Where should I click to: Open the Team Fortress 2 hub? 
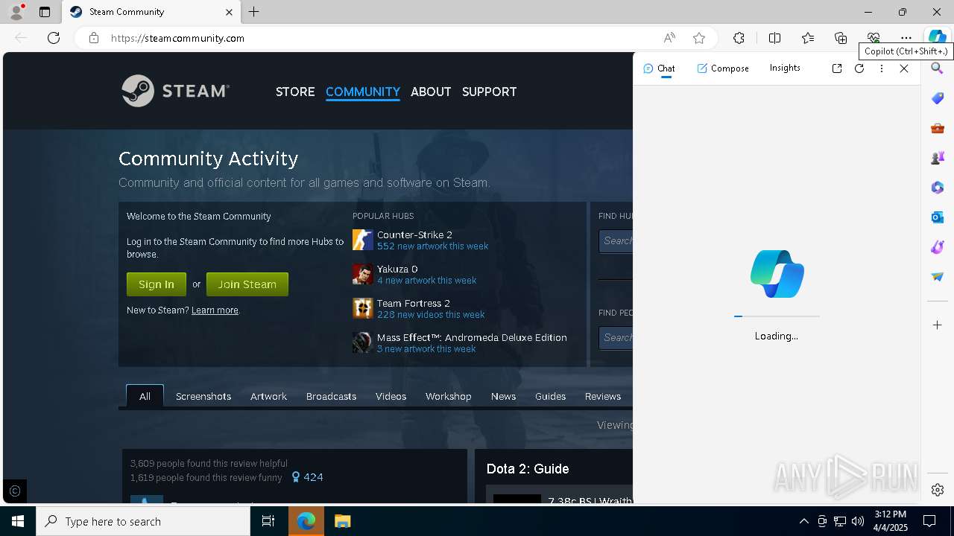click(414, 303)
